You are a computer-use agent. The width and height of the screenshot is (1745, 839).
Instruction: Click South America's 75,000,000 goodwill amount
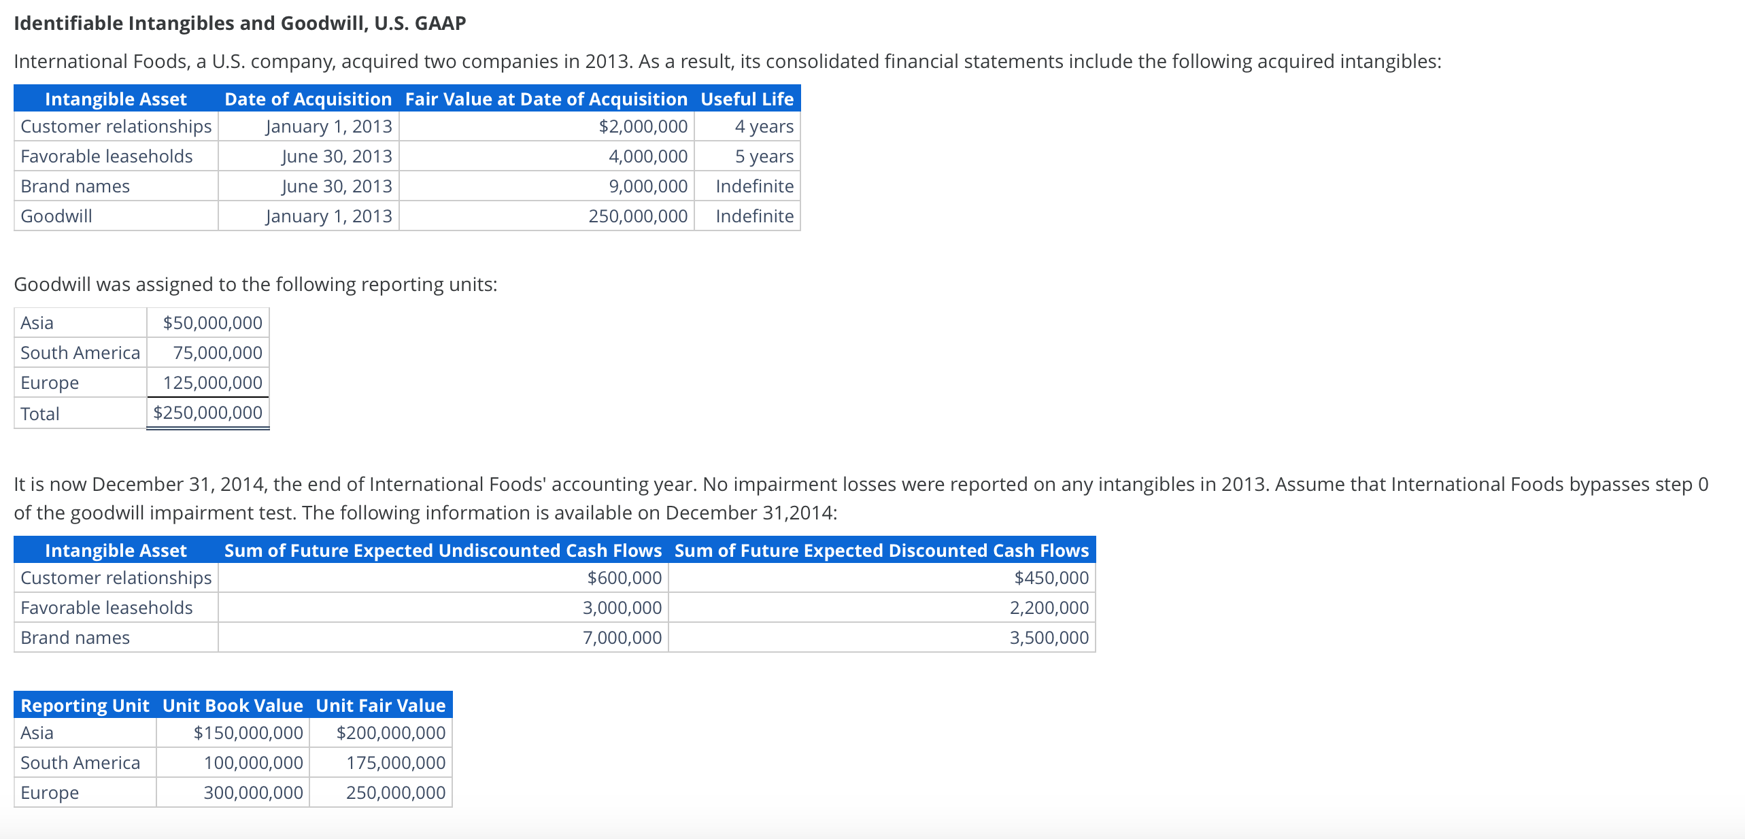pos(217,353)
